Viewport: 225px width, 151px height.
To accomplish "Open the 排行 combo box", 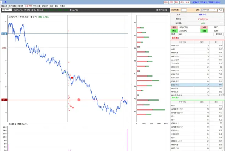I will coord(182,34).
